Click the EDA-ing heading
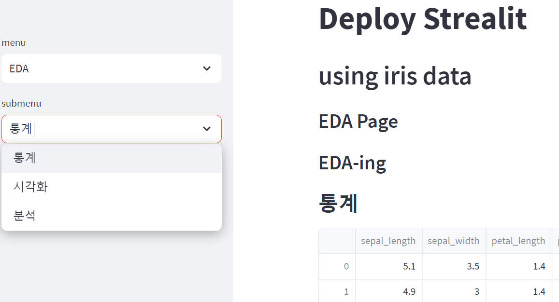 (x=353, y=163)
